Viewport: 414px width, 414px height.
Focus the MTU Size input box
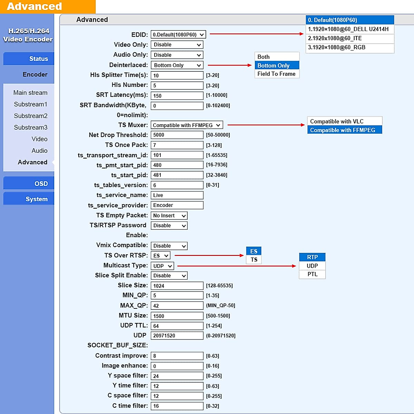coord(177,316)
